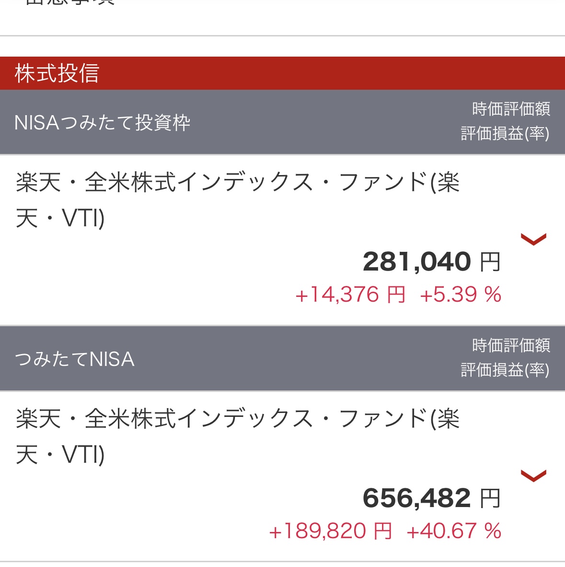Screen dimensions: 565x567
Task: Open 楽天・全米株式インデックス・ファンド under NISAつみたて投資枠
Action: point(238,200)
